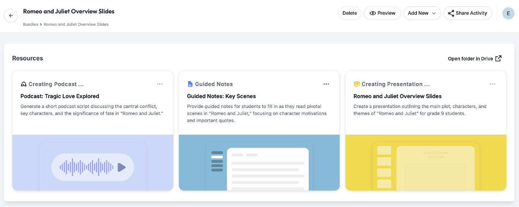Click the eye icon in Preview button
Viewport: 519px width, 207px height.
click(373, 13)
